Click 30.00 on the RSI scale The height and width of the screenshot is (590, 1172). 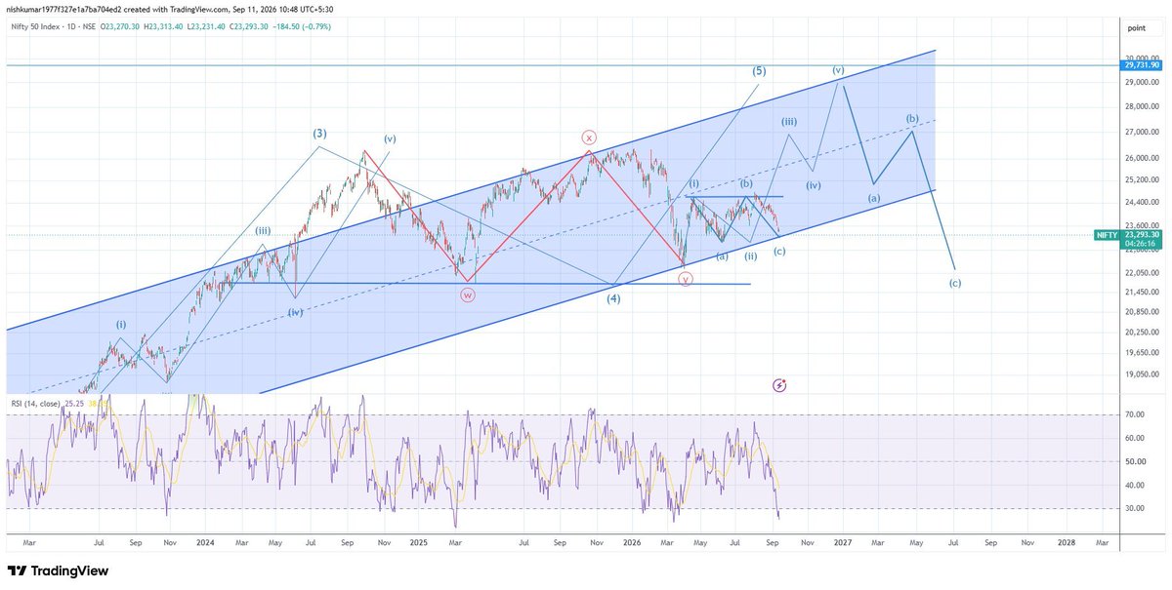coord(1133,508)
